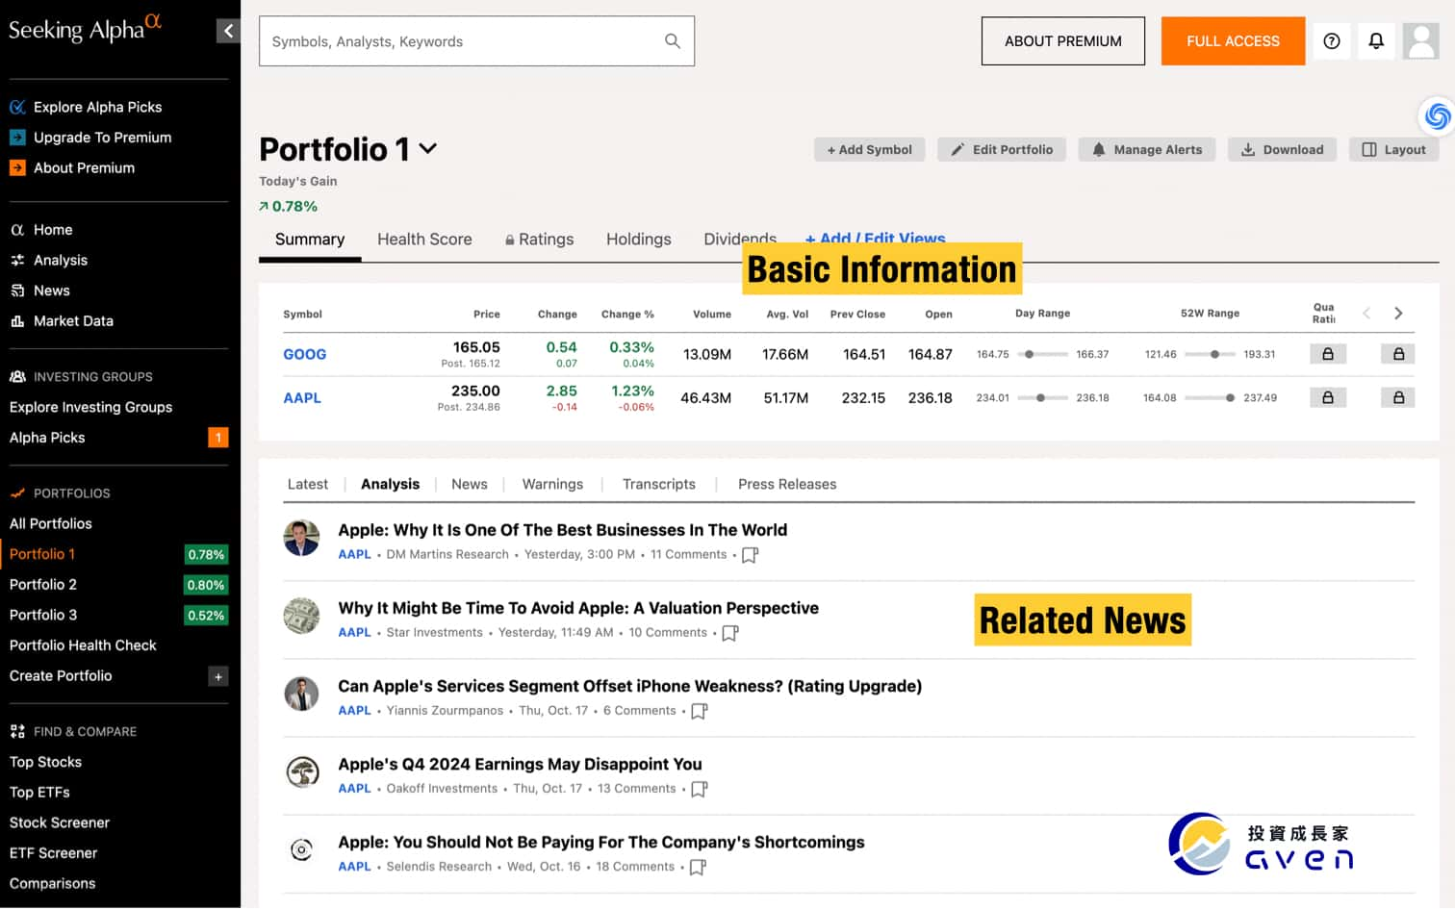Click the Seeking Alpha logo
This screenshot has width=1455, height=910.
point(85,29)
